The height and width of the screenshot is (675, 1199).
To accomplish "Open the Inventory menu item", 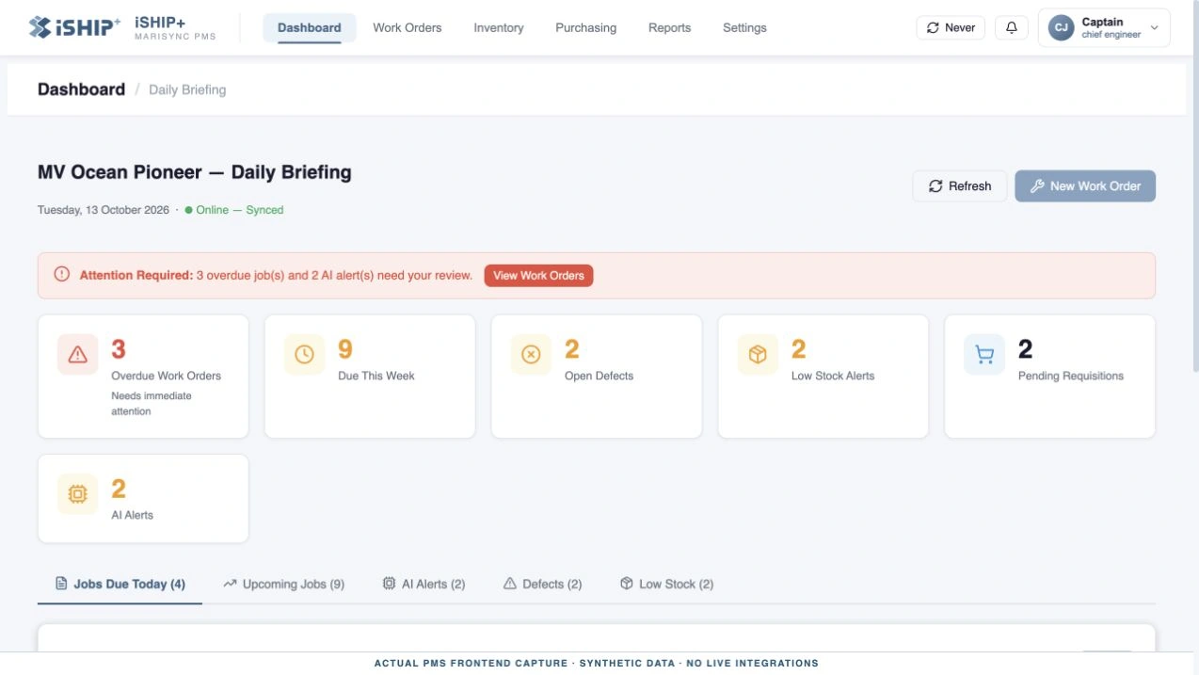I will point(499,28).
